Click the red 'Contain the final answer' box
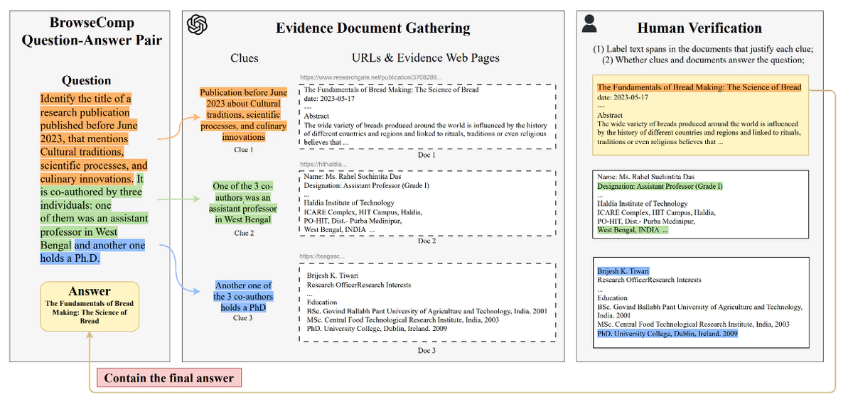Screen dimensions: 853x404 [x=169, y=378]
